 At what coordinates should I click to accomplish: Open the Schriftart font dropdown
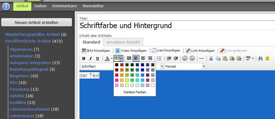[x=97, y=66]
